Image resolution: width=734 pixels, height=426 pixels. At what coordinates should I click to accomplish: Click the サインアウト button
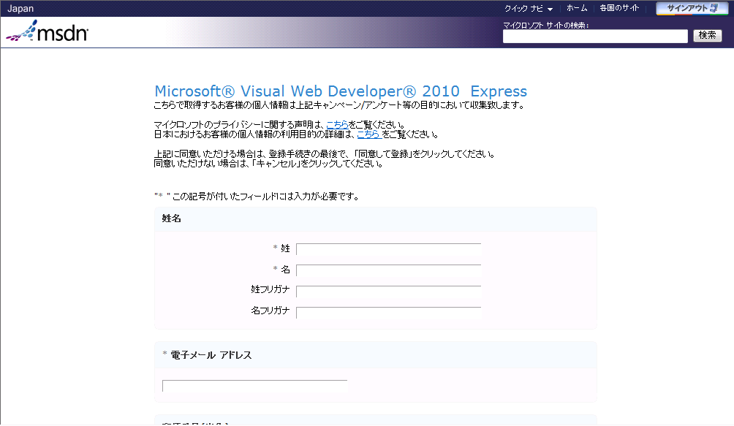point(692,9)
